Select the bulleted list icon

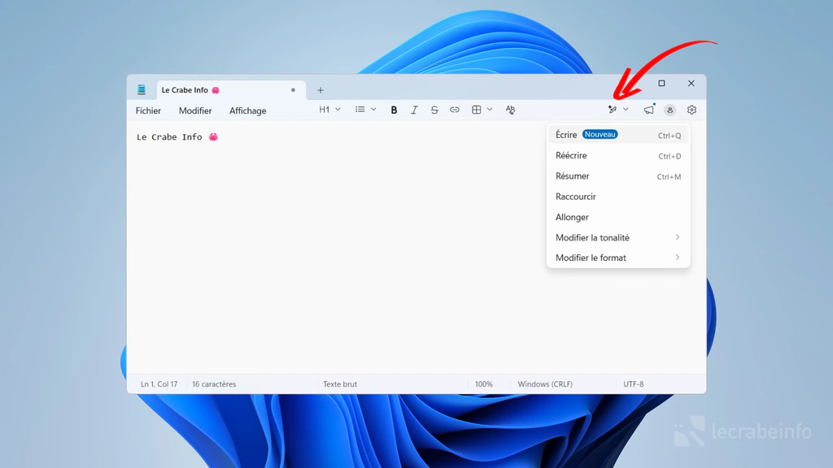pyautogui.click(x=358, y=110)
